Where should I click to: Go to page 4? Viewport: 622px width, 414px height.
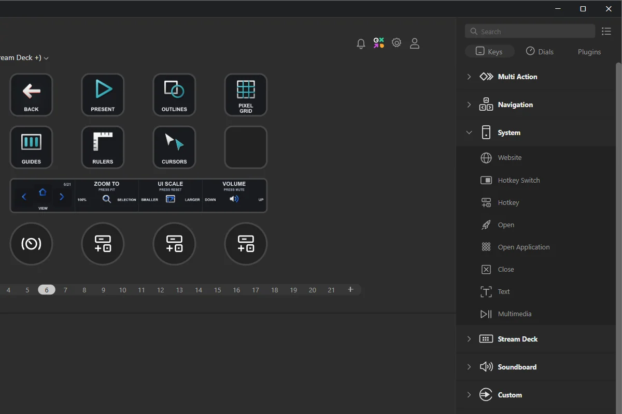click(x=8, y=290)
